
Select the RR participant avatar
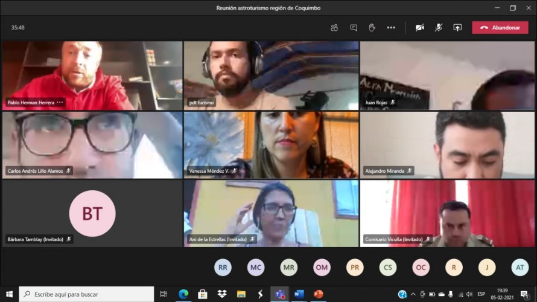pyautogui.click(x=223, y=267)
